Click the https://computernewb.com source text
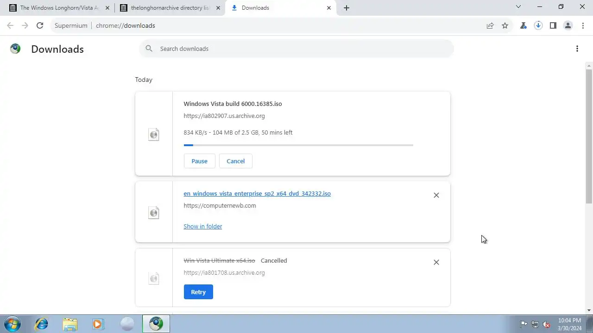Screen dimensions: 593x333 click(220, 205)
